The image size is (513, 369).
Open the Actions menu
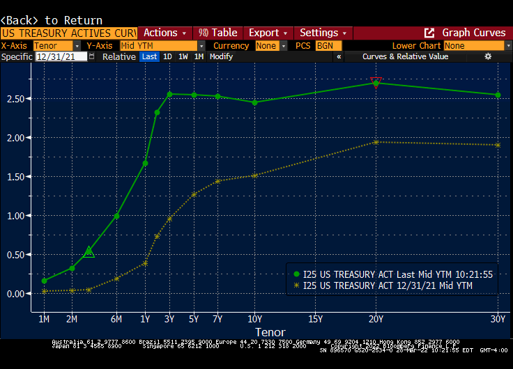pos(165,33)
